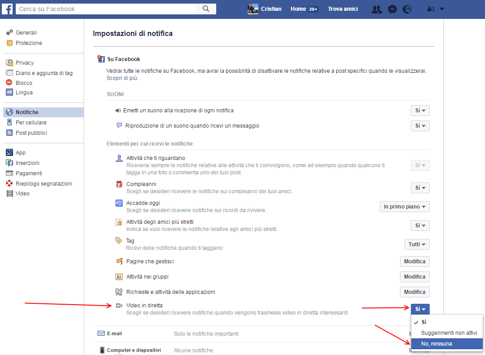Click the Diario e aggiunta di tag icon

point(9,73)
